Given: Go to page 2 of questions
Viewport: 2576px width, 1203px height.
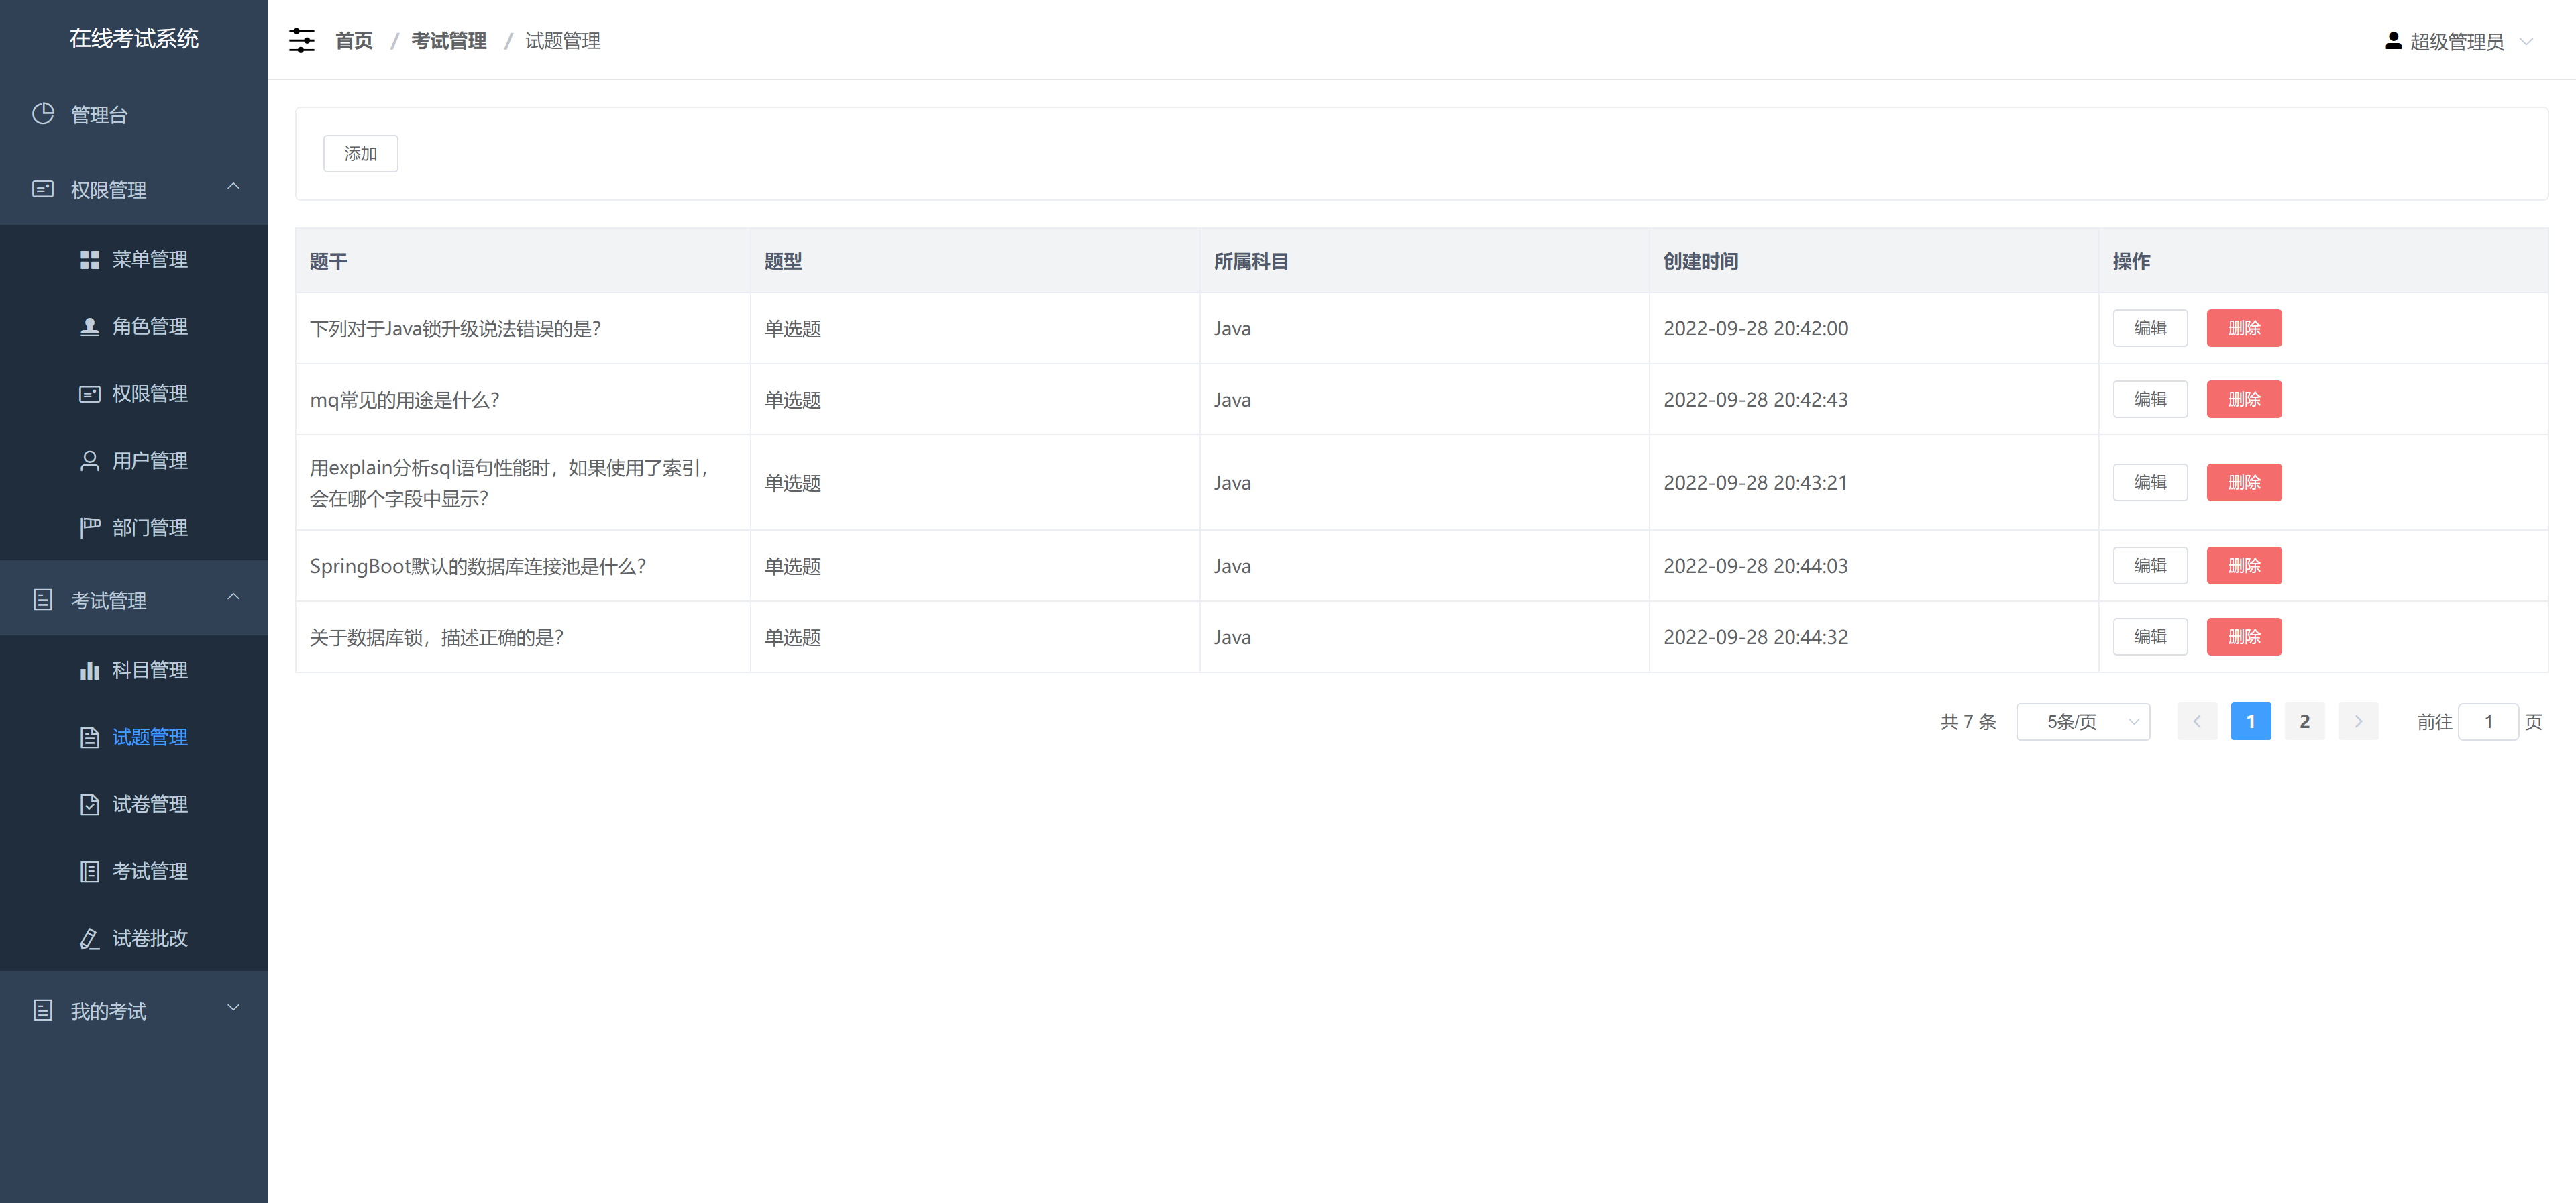Looking at the screenshot, I should click(2304, 721).
